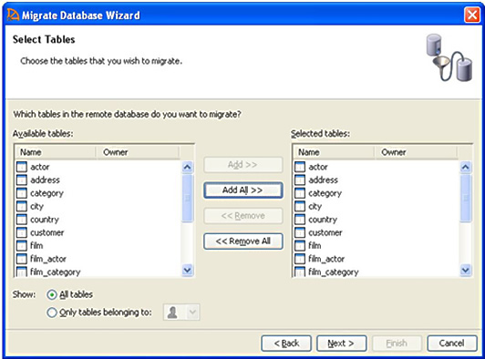
Task: Click the << Remove All button
Action: [243, 241]
